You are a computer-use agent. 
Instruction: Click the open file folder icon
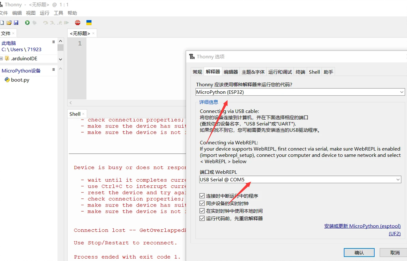pyautogui.click(x=9, y=23)
